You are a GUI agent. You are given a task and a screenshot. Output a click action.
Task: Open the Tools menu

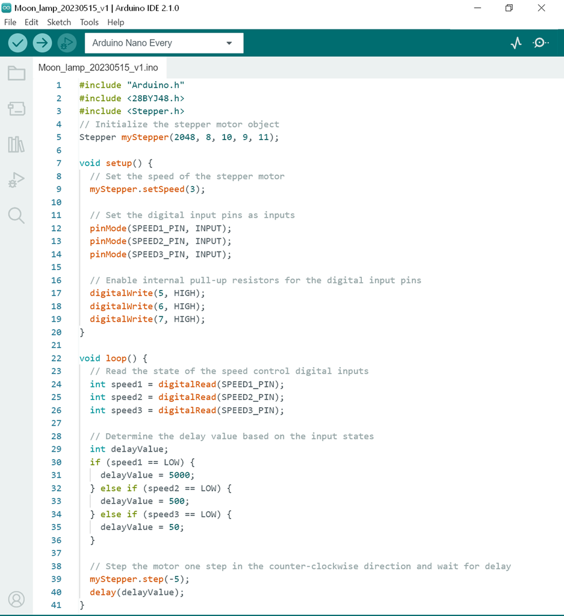89,22
